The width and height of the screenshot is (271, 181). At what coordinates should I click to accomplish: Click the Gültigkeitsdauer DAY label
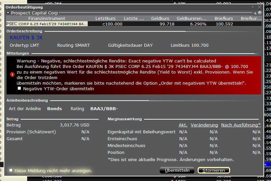(130, 45)
